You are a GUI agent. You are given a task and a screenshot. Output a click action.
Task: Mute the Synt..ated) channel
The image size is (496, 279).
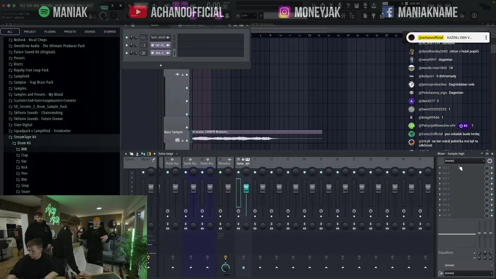[x=126, y=37]
